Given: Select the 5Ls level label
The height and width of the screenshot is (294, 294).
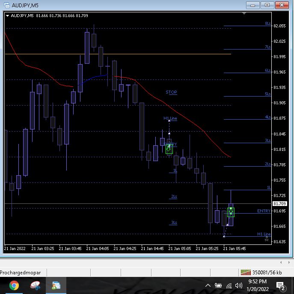Looking at the screenshot, I should pos(268,94).
